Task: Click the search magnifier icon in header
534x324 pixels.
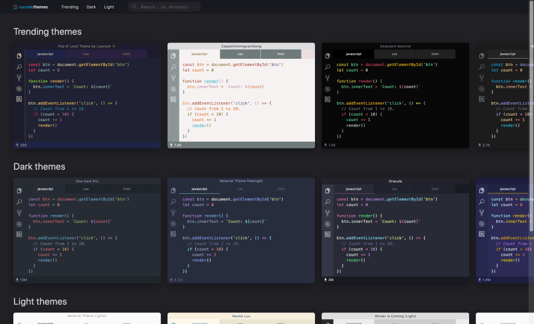Action: click(134, 7)
